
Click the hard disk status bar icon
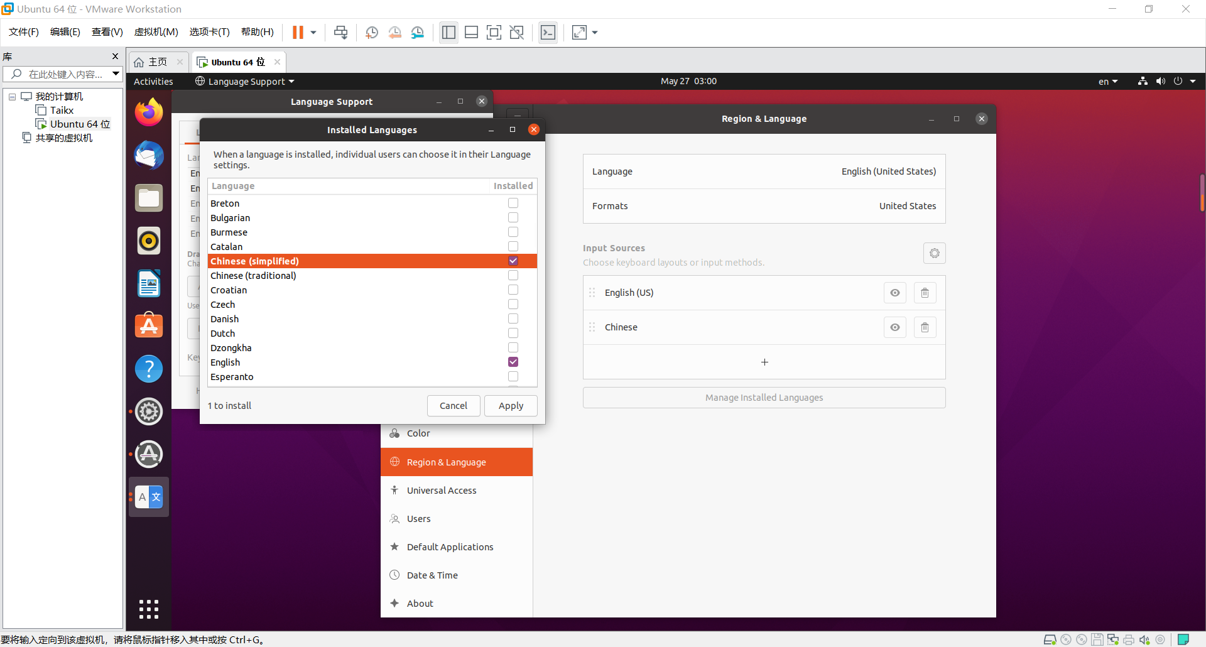1050,640
